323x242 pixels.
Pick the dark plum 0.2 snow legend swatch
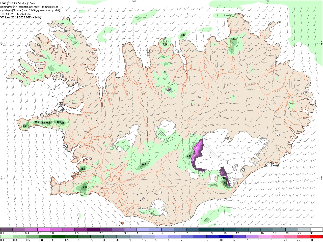point(6,230)
